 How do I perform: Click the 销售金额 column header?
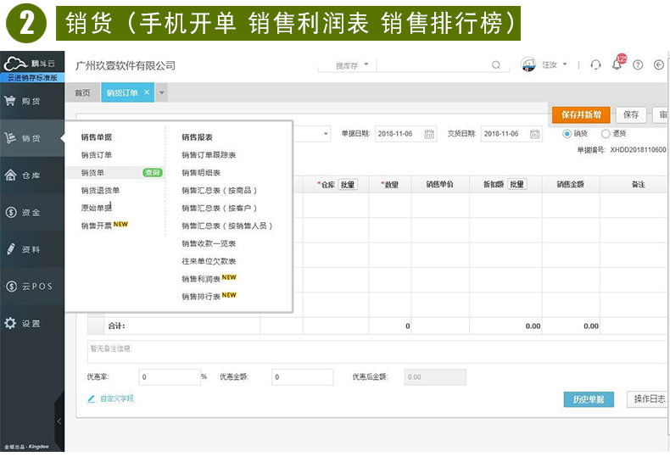click(571, 185)
